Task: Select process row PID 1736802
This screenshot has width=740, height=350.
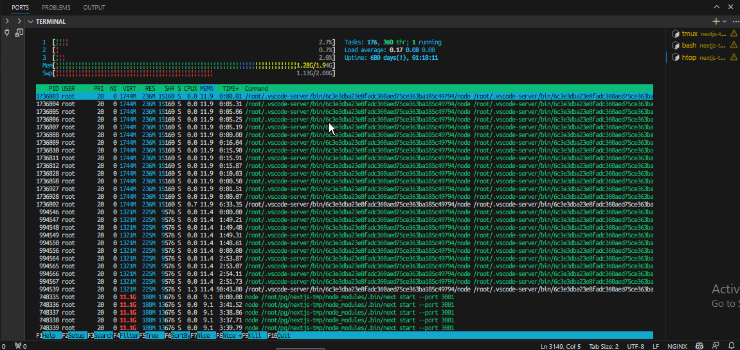Action: pyautogui.click(x=345, y=204)
